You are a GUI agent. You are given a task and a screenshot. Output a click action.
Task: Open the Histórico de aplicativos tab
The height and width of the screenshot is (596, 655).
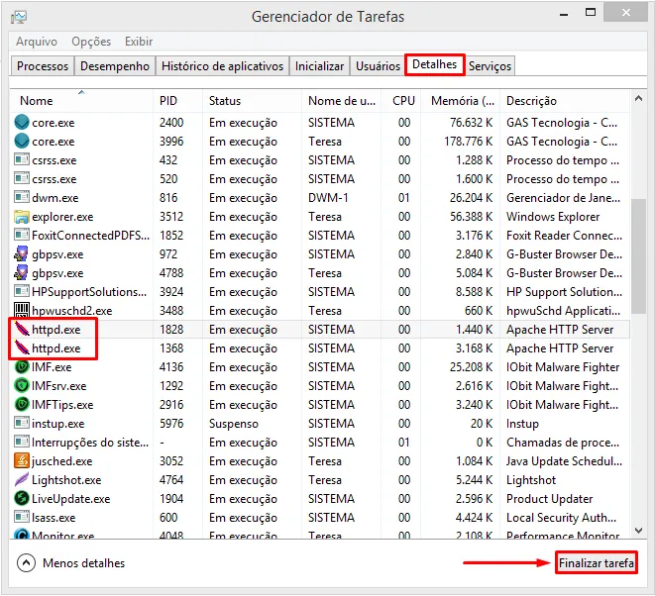[x=222, y=66]
